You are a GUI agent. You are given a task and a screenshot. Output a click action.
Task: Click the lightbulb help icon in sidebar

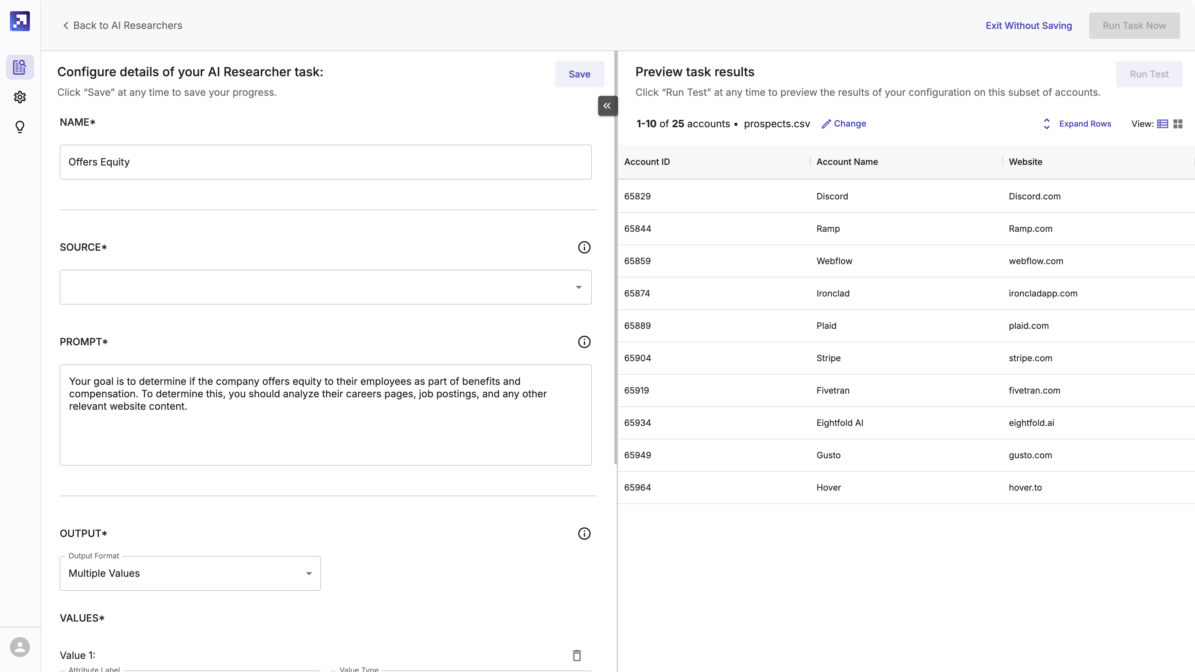[x=20, y=127]
